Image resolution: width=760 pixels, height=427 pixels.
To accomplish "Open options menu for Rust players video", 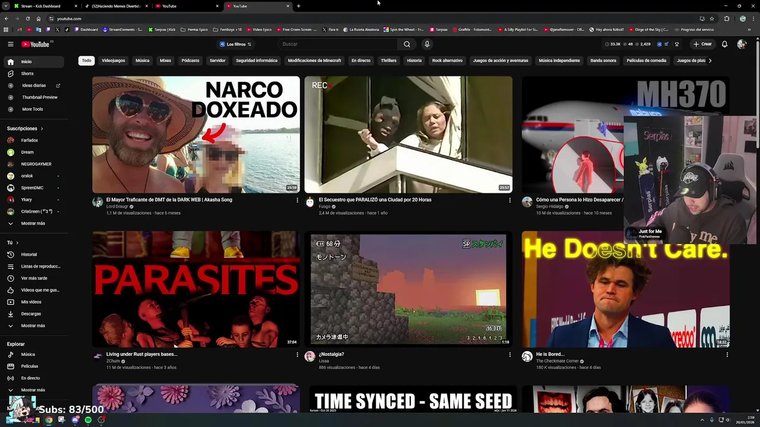I will click(x=297, y=355).
